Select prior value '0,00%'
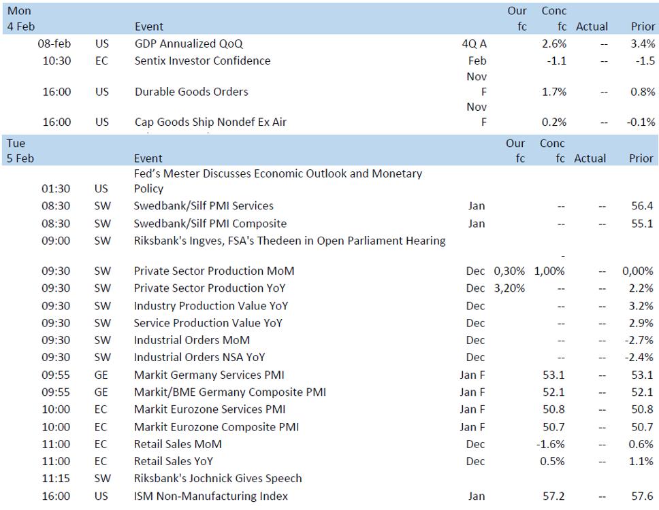This screenshot has width=659, height=510. [638, 271]
